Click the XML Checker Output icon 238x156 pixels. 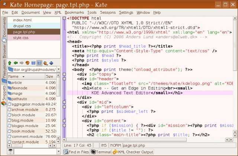pos(115,152)
